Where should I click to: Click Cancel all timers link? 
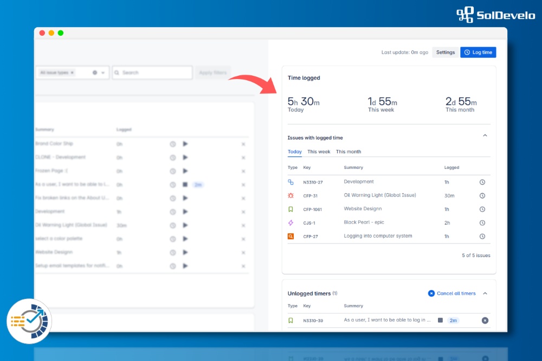tap(456, 293)
